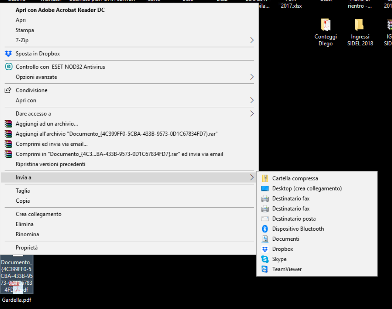Choose the Documenti icon in the submenu
Image resolution: width=392 pixels, height=309 pixels.
click(265, 239)
